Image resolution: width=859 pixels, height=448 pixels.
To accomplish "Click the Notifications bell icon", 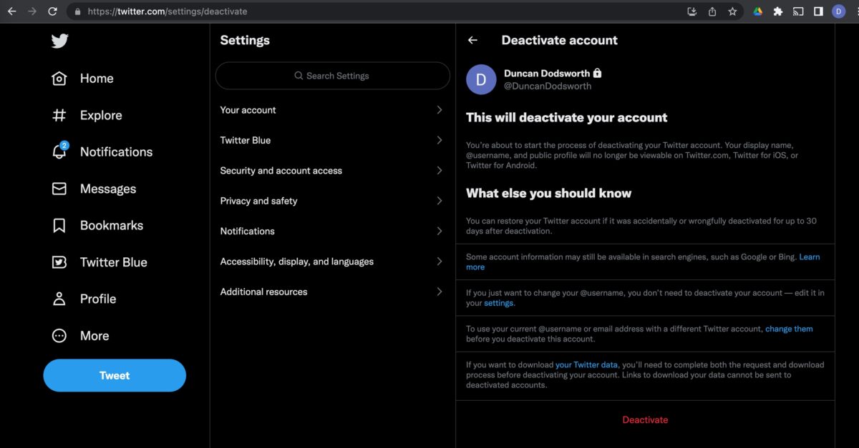I will tap(59, 152).
